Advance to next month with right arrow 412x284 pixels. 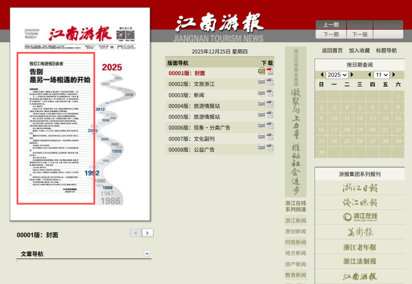(394, 75)
